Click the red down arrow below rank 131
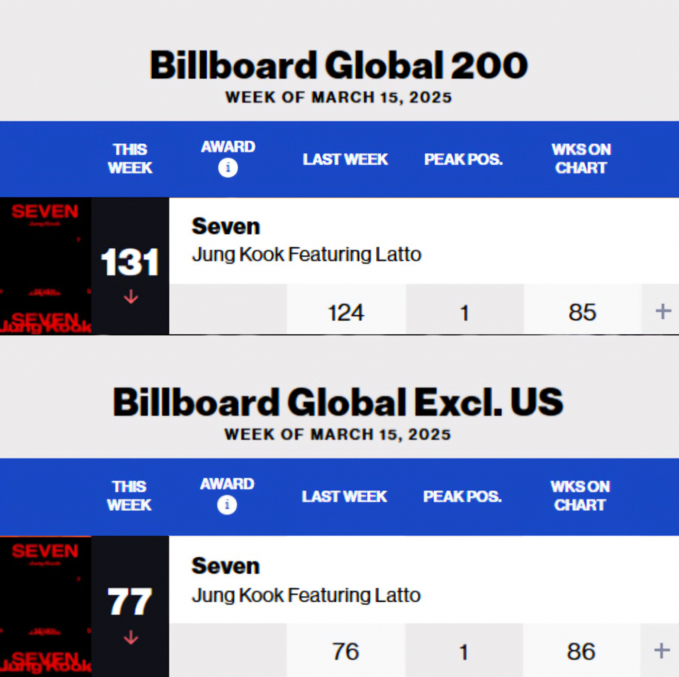 click(x=131, y=297)
